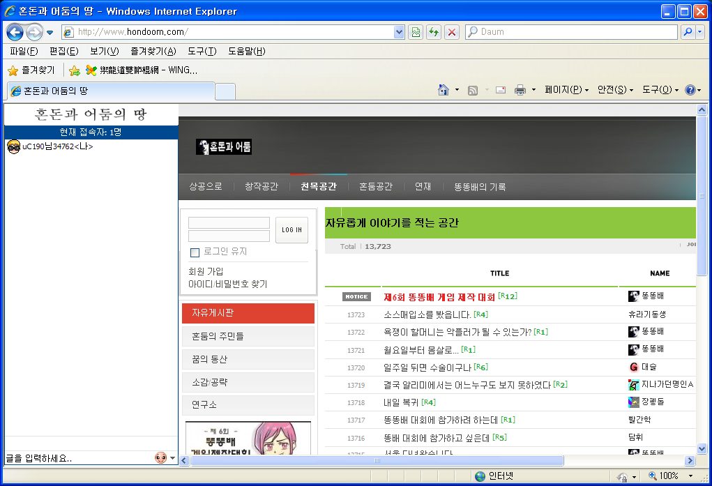The height and width of the screenshot is (486, 712).
Task: Open the 안전(S) dropdown menu
Action: [x=615, y=90]
